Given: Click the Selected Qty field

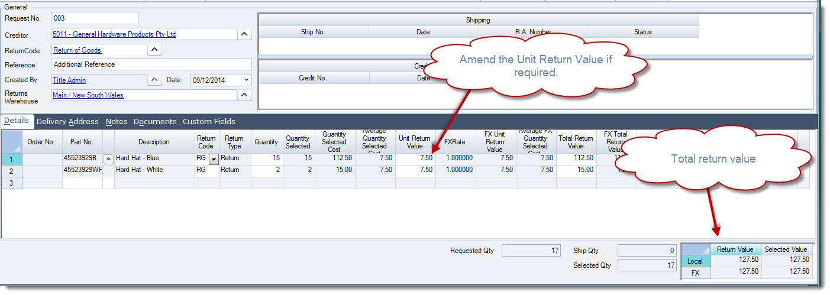Looking at the screenshot, I should pyautogui.click(x=647, y=265).
